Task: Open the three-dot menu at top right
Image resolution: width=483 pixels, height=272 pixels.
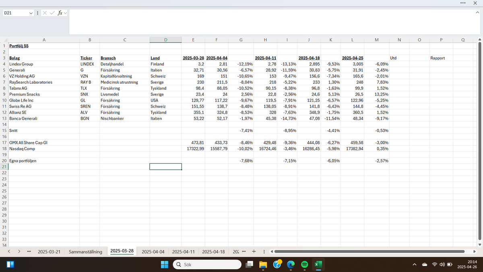Action: (462, 3)
